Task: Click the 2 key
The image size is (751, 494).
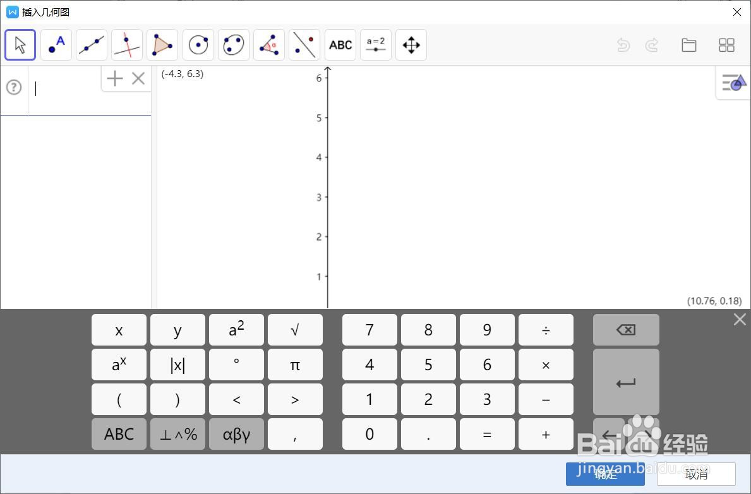Action: pos(429,399)
